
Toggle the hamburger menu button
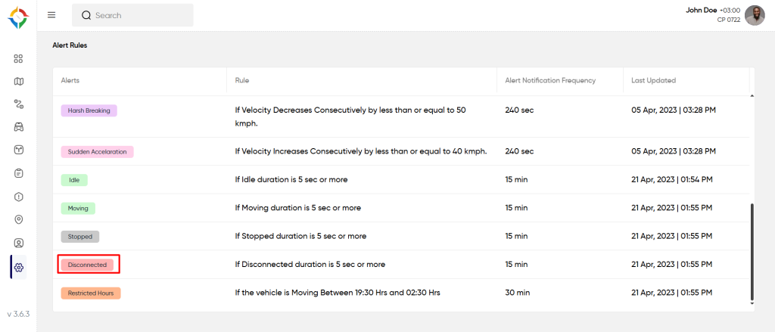pyautogui.click(x=51, y=15)
